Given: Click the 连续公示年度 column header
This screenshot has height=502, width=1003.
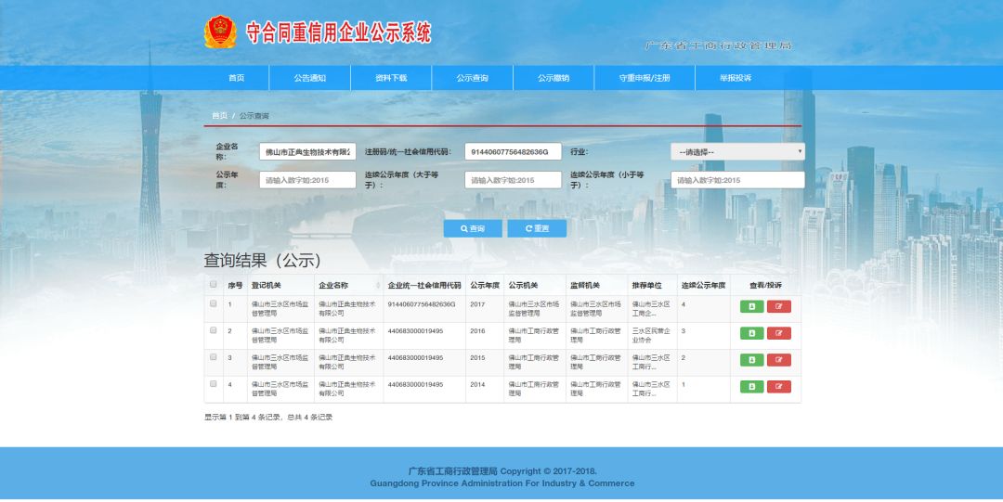Looking at the screenshot, I should coord(704,285).
